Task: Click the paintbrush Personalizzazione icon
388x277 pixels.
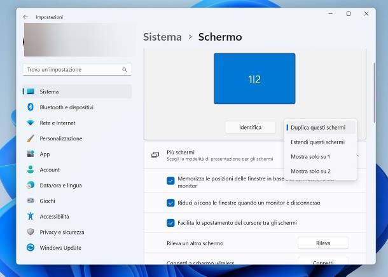Action: point(31,138)
